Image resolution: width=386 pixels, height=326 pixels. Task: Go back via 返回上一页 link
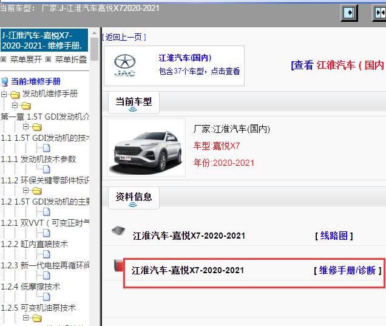point(124,37)
